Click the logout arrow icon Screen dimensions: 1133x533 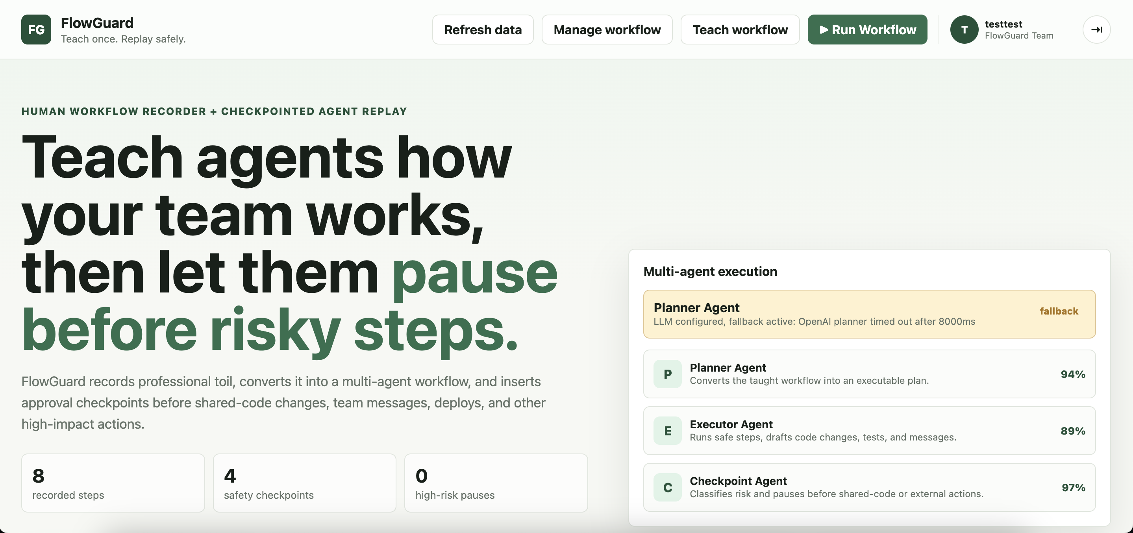[x=1096, y=30]
